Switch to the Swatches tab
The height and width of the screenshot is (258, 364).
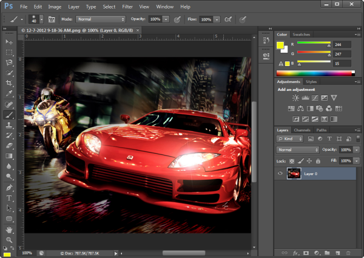pos(302,35)
